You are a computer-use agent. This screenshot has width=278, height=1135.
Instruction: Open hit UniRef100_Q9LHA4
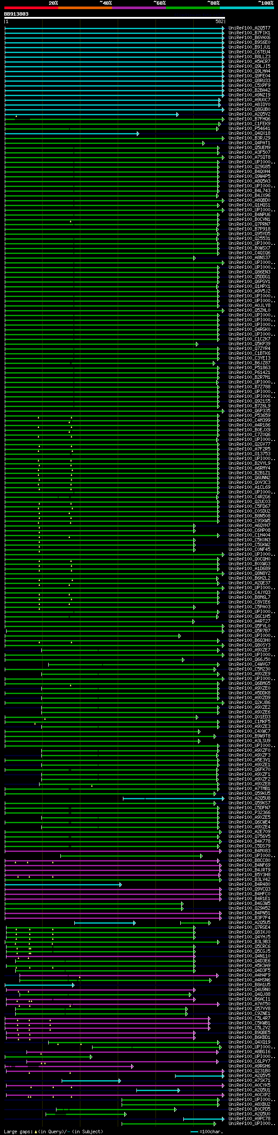point(249,71)
